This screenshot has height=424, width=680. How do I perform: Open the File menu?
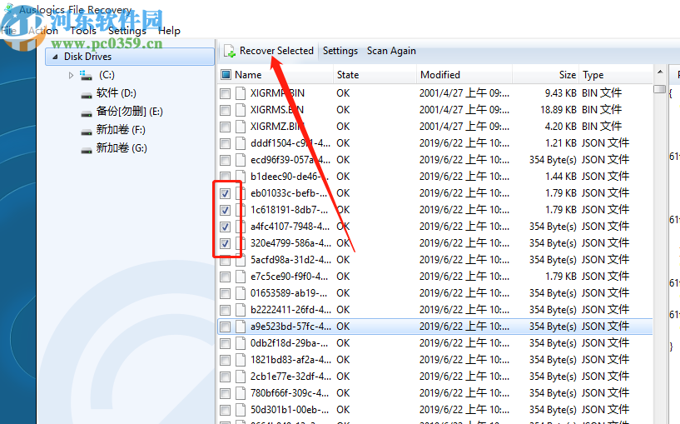(8, 31)
